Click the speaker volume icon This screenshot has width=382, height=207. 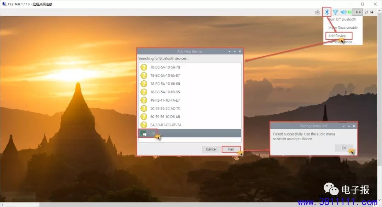(343, 12)
